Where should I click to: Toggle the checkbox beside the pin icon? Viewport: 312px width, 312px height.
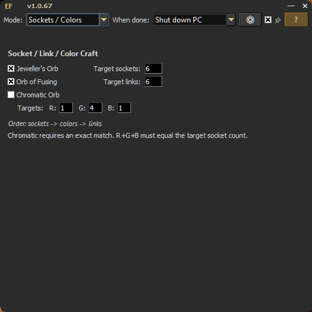(268, 20)
